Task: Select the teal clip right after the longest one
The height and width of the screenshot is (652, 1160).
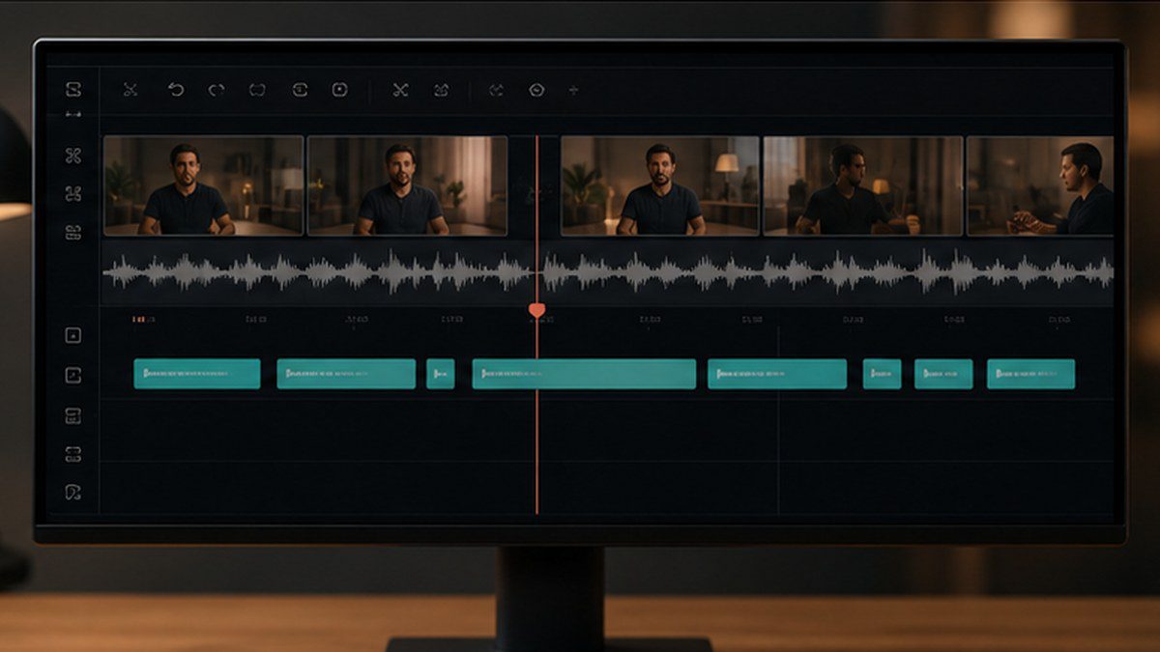Action: (777, 374)
